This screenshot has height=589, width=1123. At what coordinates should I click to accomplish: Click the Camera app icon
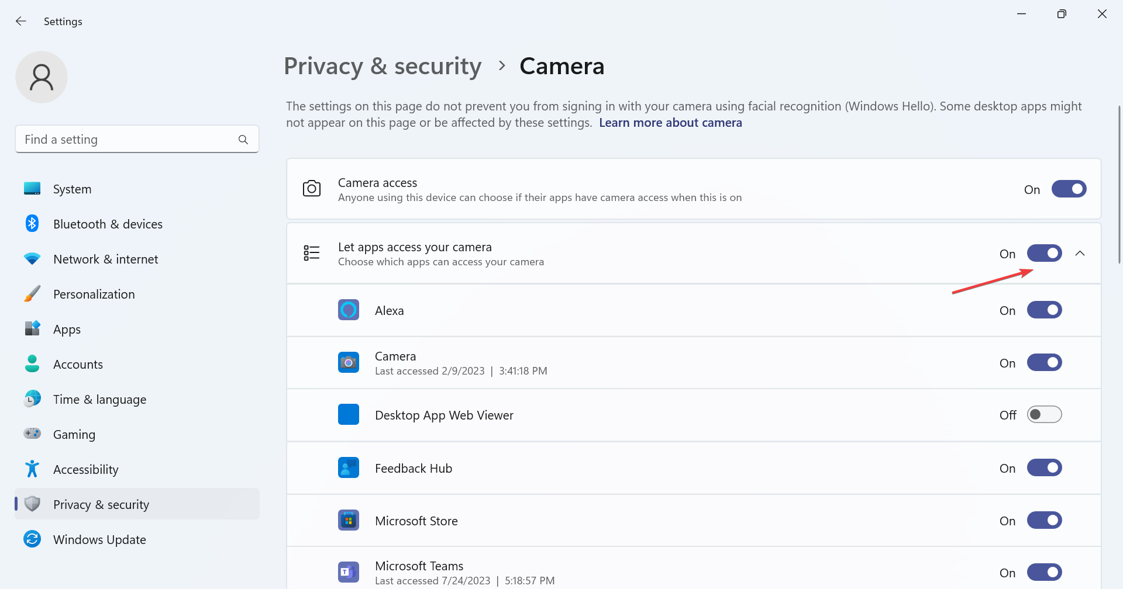click(349, 362)
